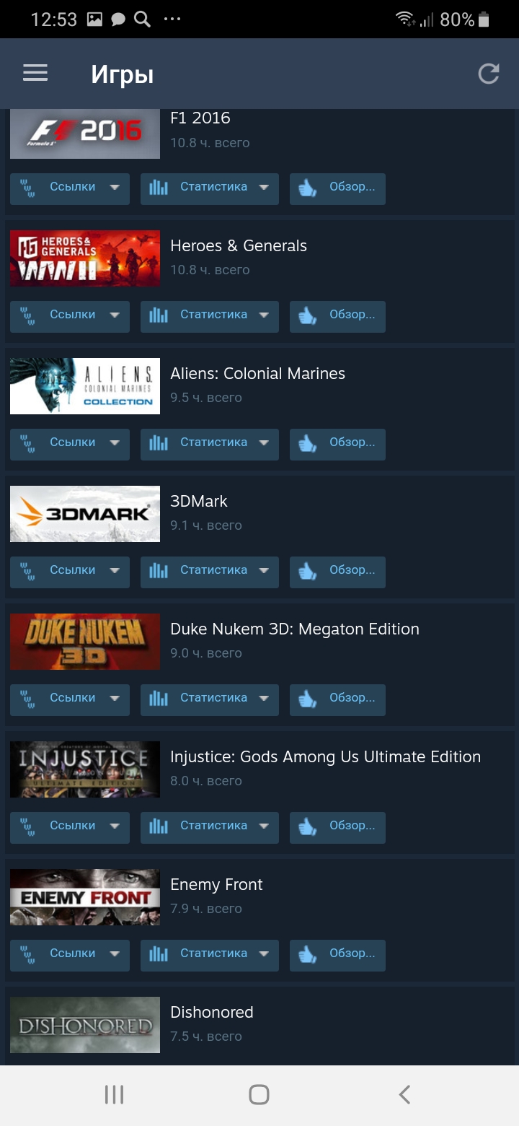Tap Android home navigation button

259,1094
